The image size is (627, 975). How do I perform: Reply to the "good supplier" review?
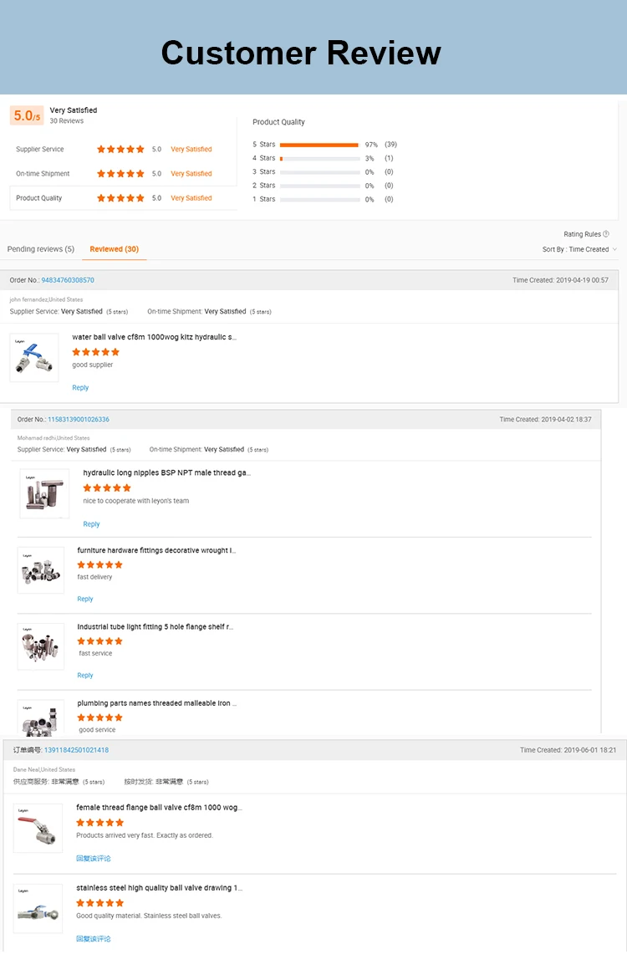tap(80, 388)
